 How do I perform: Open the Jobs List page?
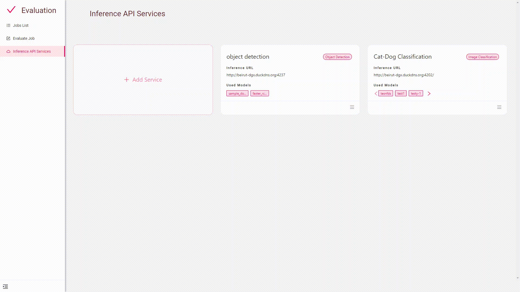coord(21,25)
